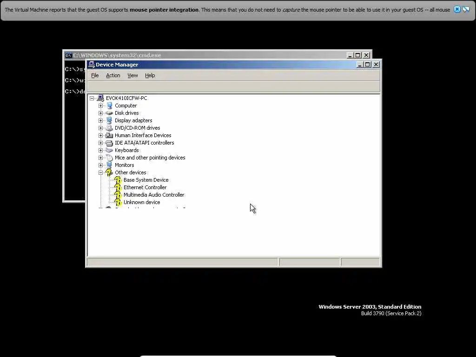Click the don't-show-again notification icon
This screenshot has width=476, height=357.
[466, 9]
